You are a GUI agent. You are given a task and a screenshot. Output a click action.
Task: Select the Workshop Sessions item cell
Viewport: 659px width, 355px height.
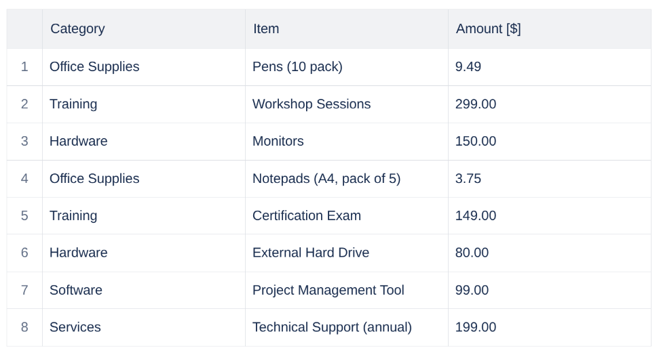click(312, 104)
